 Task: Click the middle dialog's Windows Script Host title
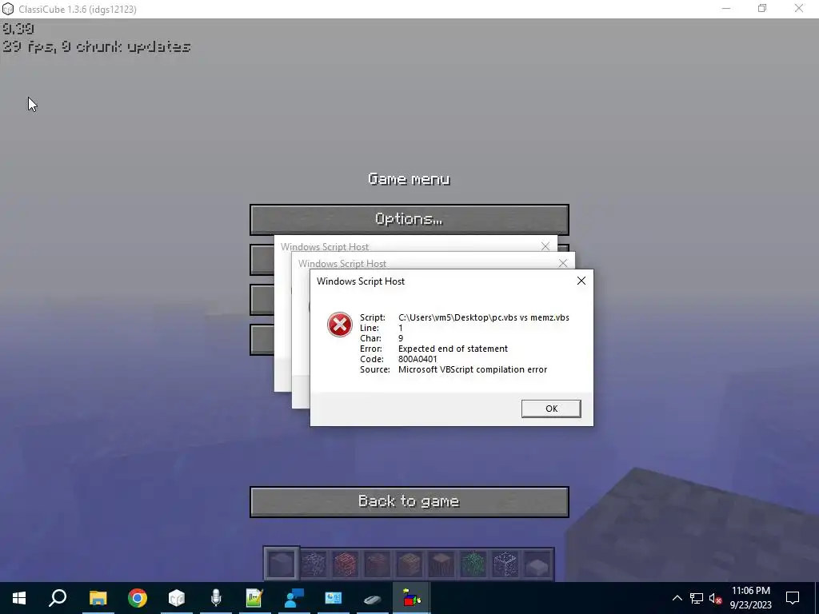pos(342,264)
